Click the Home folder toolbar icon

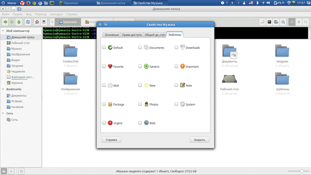click(37, 22)
